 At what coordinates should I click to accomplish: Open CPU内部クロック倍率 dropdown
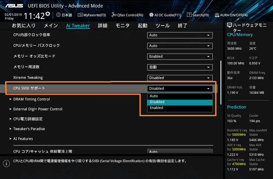point(180,35)
